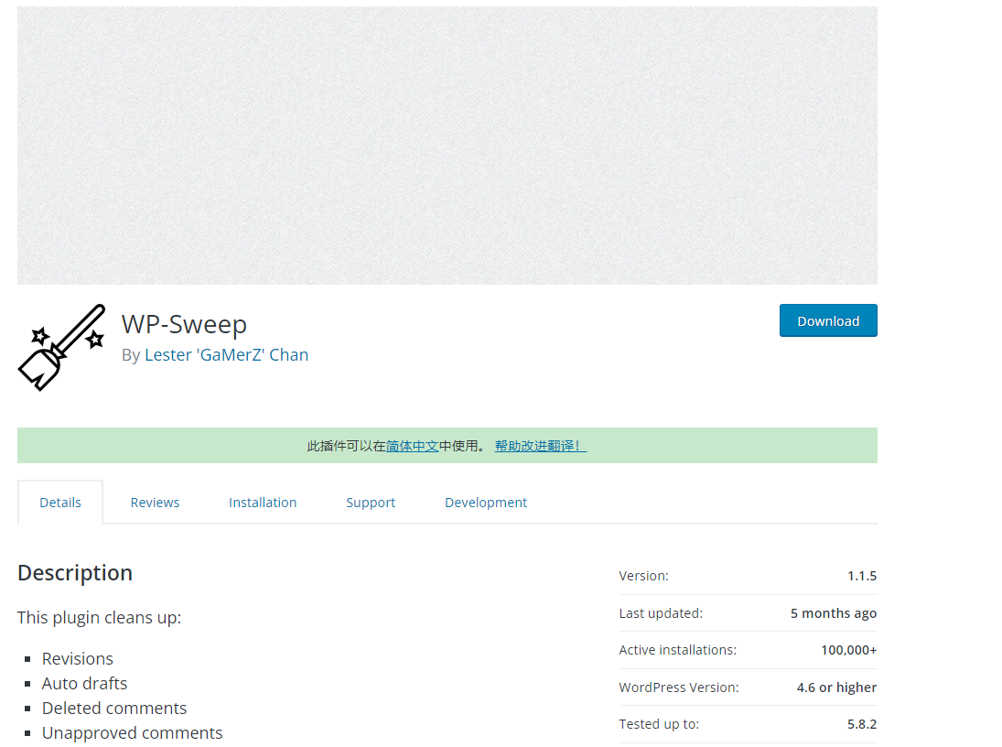Click the '5 months ago' updated value
Image resolution: width=1002 pixels, height=747 pixels.
[834, 613]
